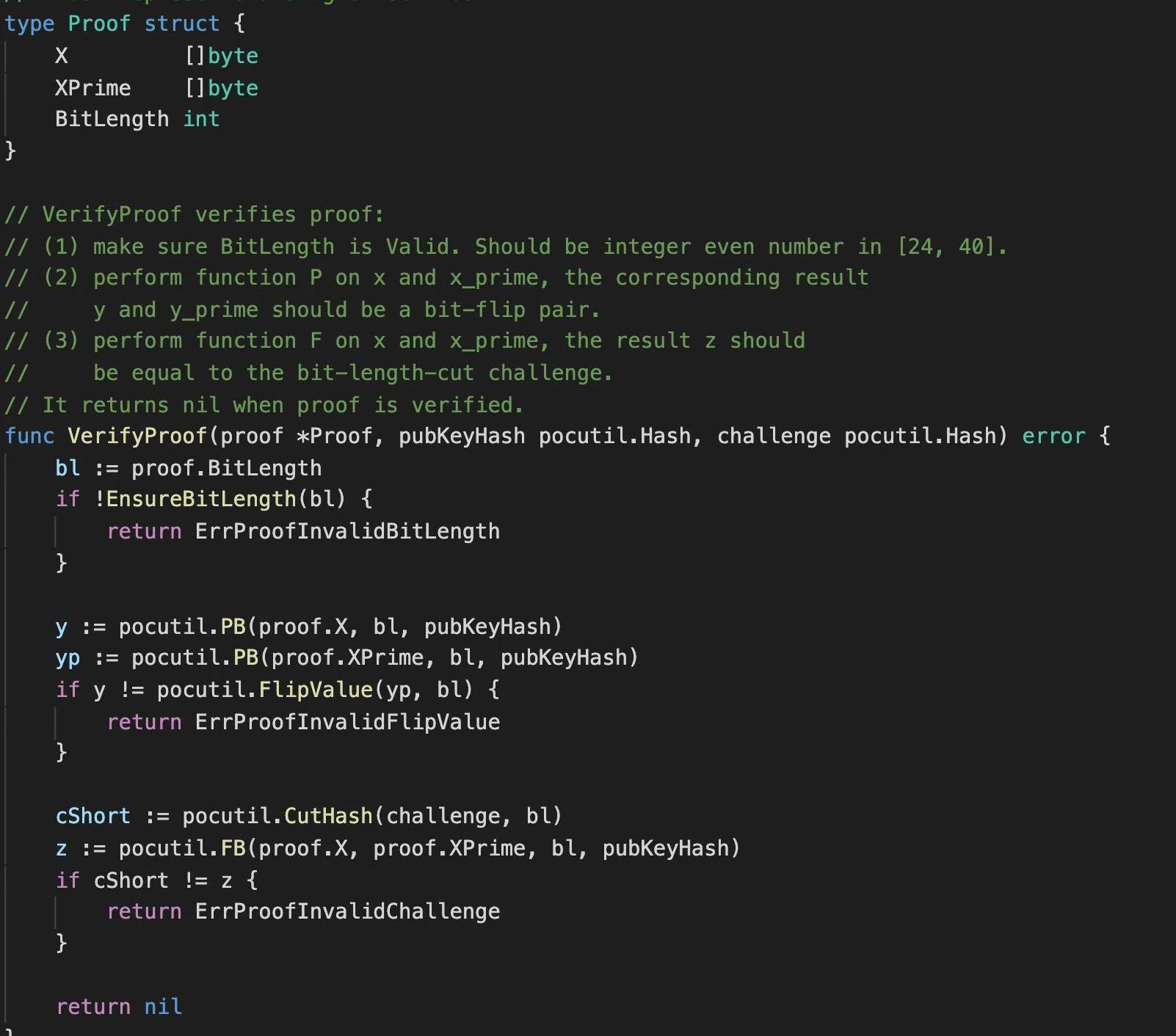Screen dimensions: 1176x1036
Task: Click ErrProofInvalidFlipValue in return statement
Action: [347, 722]
